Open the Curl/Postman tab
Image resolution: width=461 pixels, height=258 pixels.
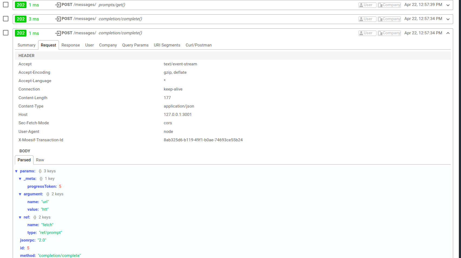[199, 45]
